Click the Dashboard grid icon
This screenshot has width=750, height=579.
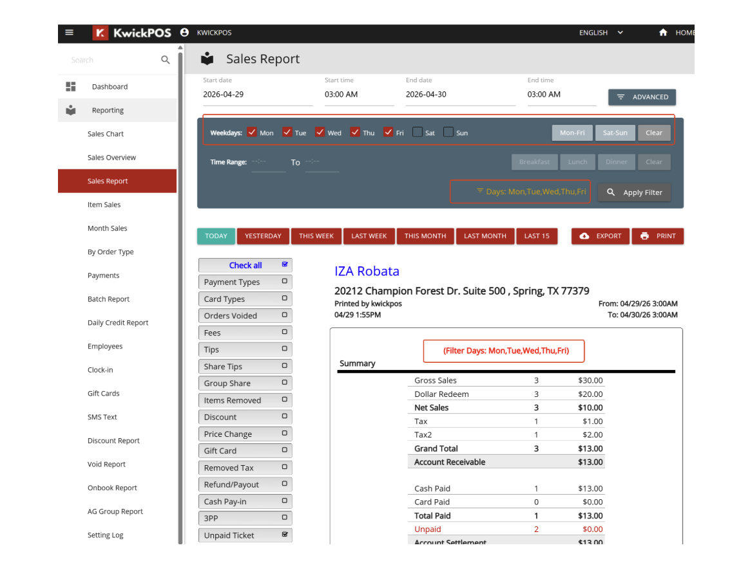[x=71, y=86]
